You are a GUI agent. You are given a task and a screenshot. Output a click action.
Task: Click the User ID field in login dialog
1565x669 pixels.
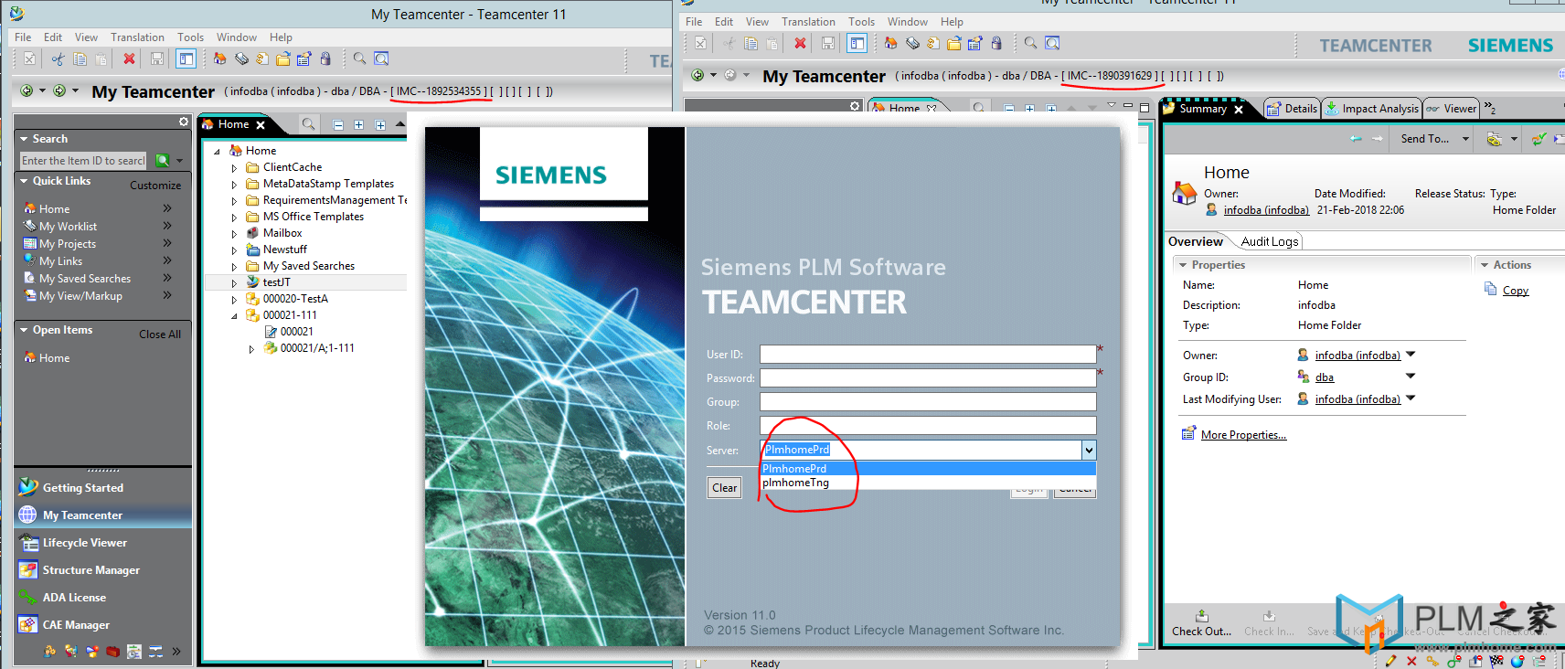point(928,355)
